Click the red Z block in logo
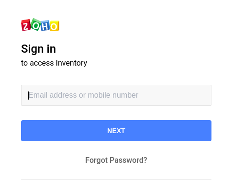The height and width of the screenshot is (181, 233). pos(26,25)
